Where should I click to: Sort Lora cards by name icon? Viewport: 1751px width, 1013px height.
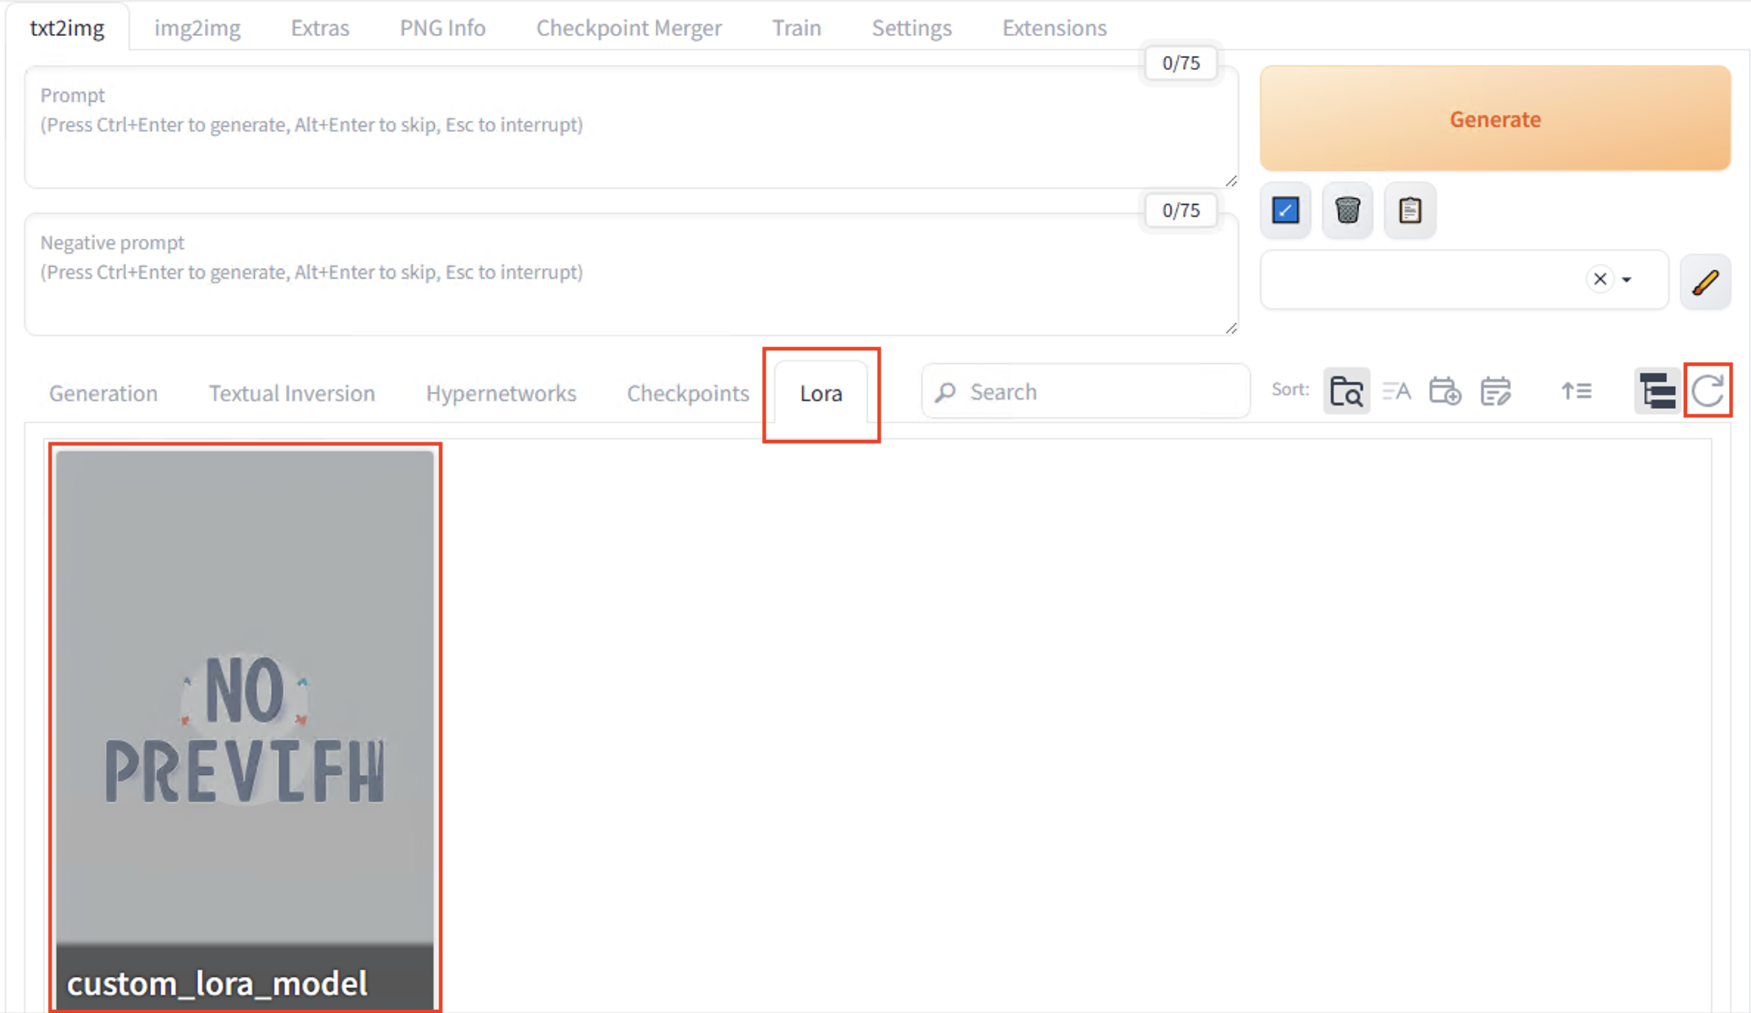tap(1397, 391)
